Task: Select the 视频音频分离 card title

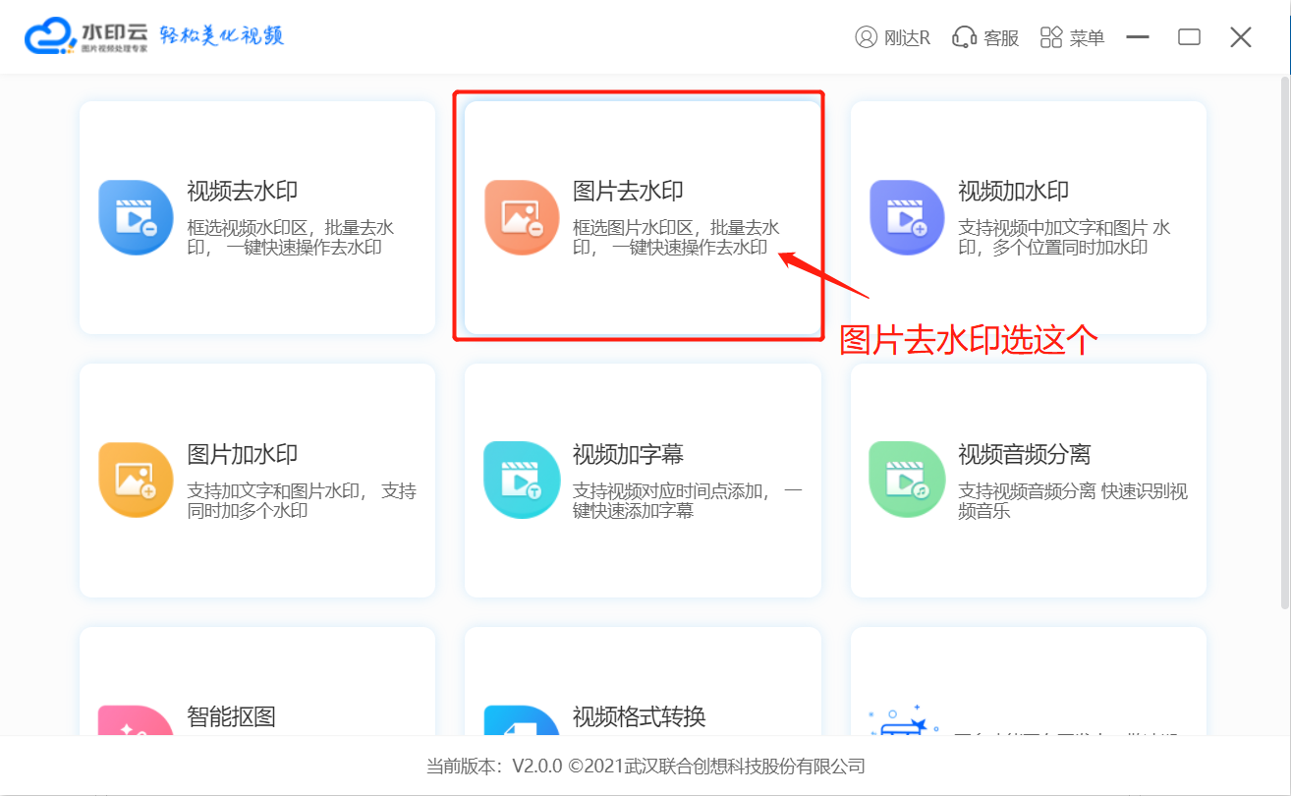Action: 1025,455
